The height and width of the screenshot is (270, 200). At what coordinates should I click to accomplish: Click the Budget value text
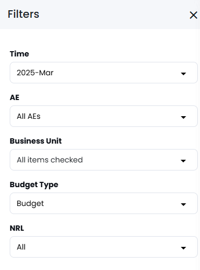point(30,204)
